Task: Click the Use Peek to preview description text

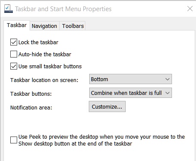Action: (x=102, y=140)
